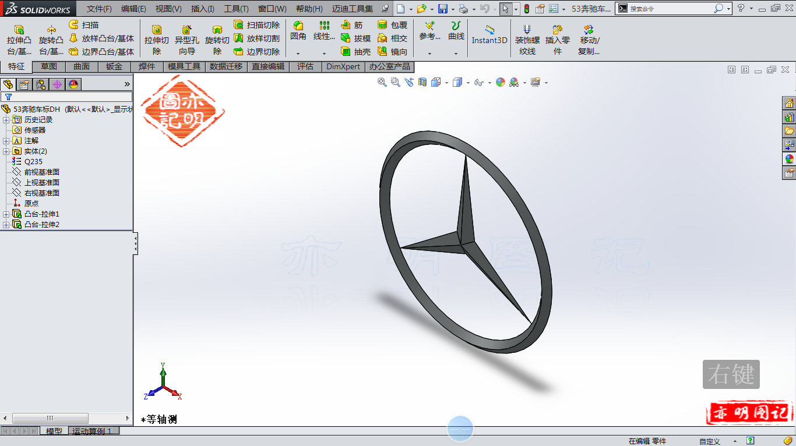This screenshot has height=446, width=796.
Task: Open the 工具(T) menu
Action: pos(236,9)
